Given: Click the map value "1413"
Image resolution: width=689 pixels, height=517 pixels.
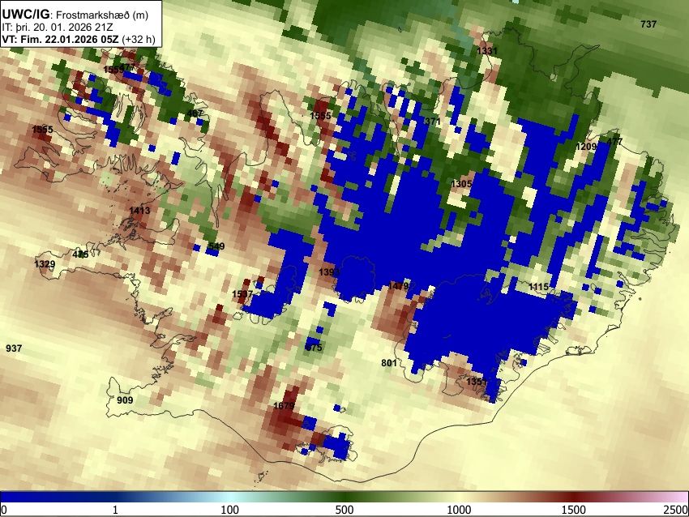Looking at the screenshot, I should 139,211.
